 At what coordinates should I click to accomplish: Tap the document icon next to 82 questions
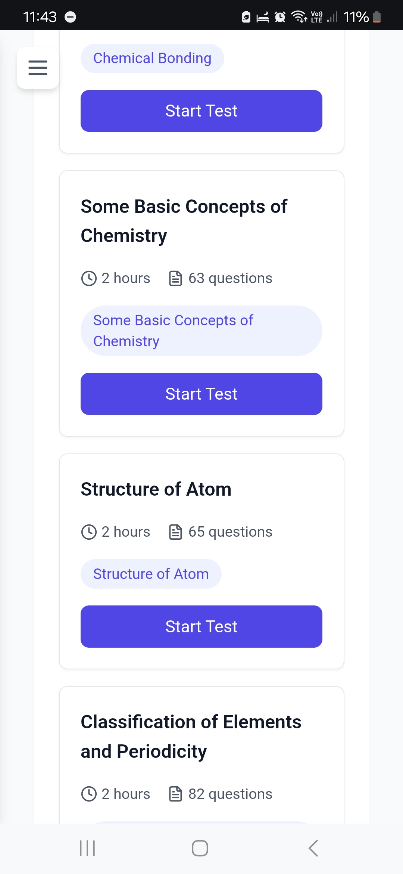coord(175,794)
